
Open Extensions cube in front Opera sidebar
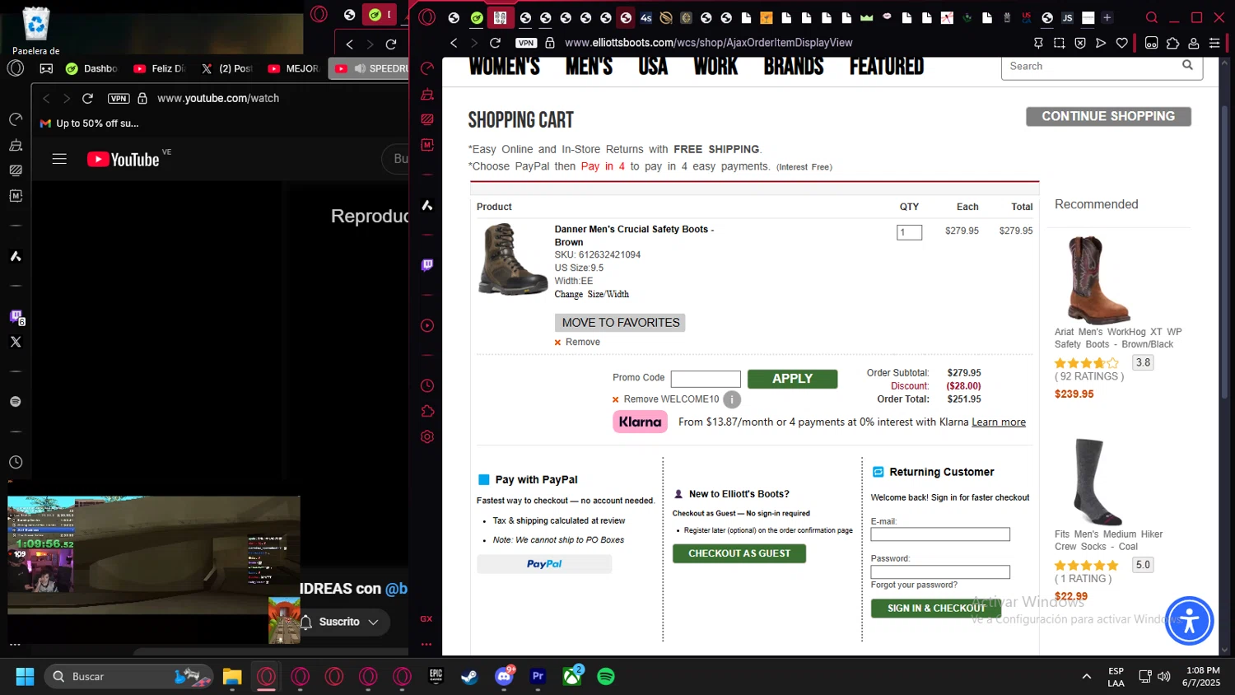tap(427, 411)
